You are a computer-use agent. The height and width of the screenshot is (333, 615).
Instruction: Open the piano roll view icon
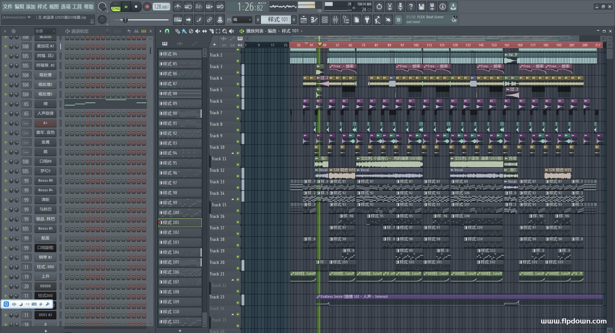coord(314,20)
